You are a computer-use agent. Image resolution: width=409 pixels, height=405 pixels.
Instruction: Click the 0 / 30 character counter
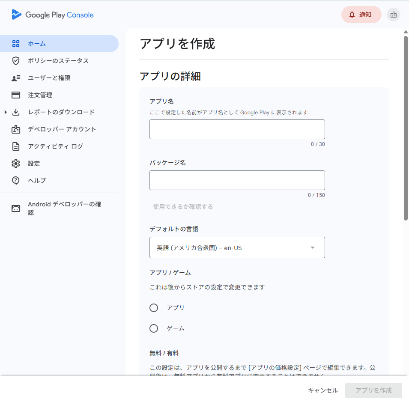click(318, 144)
